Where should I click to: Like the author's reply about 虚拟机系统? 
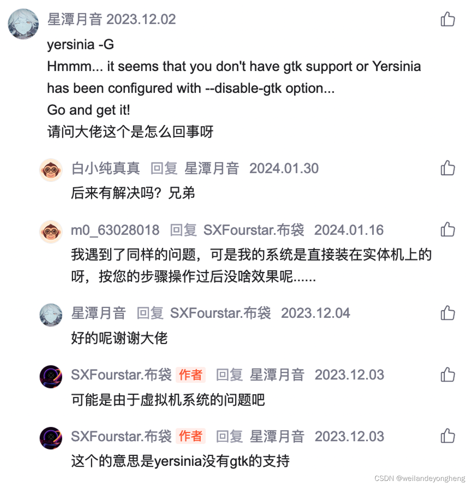point(448,375)
